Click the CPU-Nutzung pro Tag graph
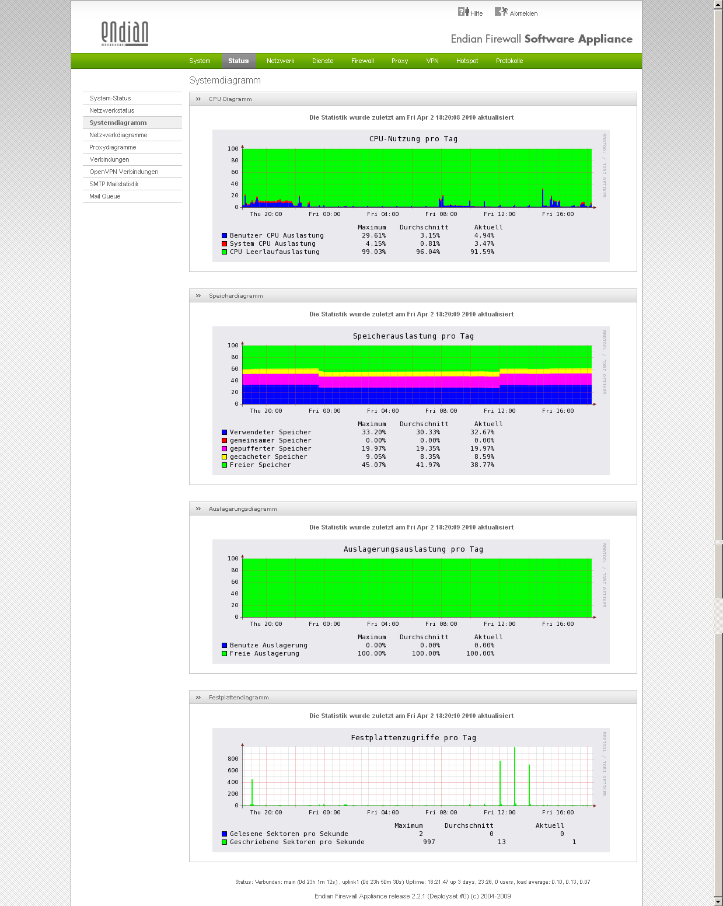The image size is (723, 906). pos(417,178)
